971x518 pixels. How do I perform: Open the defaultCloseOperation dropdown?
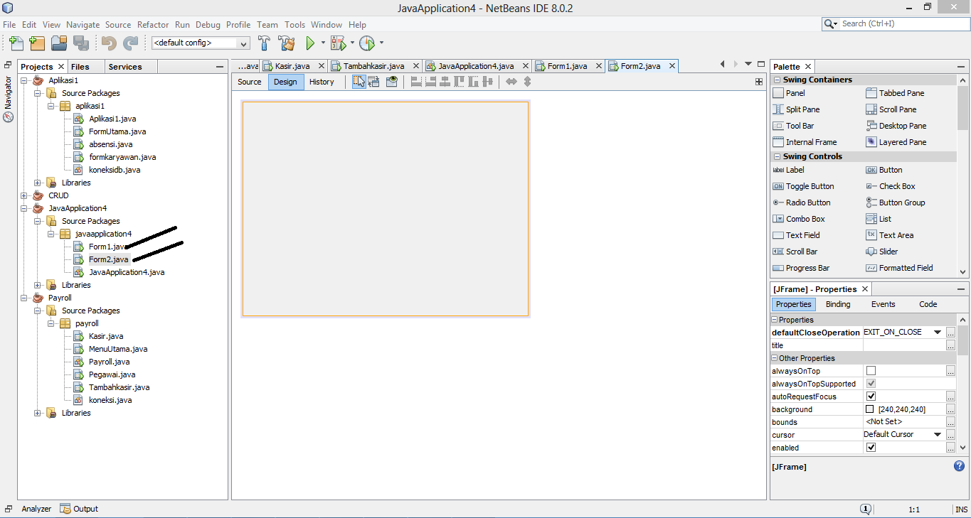pyautogui.click(x=938, y=333)
